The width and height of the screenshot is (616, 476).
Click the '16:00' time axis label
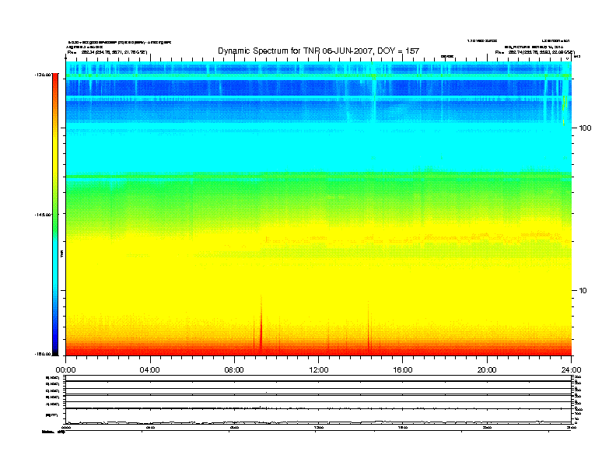click(x=403, y=370)
